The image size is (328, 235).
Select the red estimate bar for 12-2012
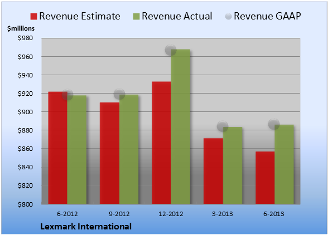161,143
